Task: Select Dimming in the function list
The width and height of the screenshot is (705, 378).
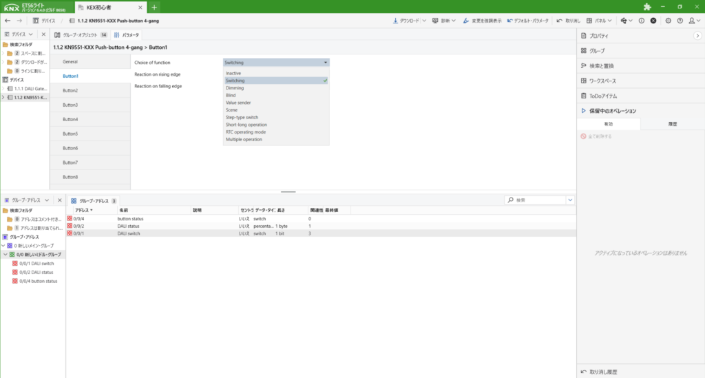Action: [235, 88]
